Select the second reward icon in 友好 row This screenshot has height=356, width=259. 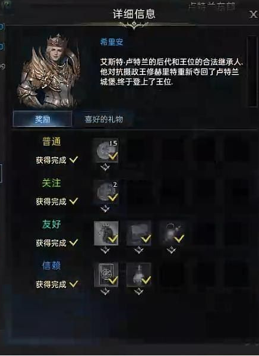(138, 233)
